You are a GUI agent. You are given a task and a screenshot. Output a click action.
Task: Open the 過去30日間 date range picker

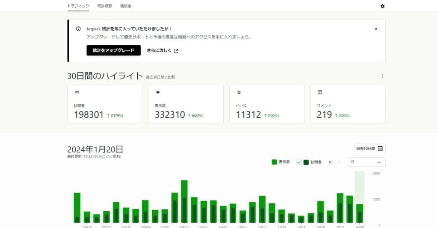click(369, 149)
